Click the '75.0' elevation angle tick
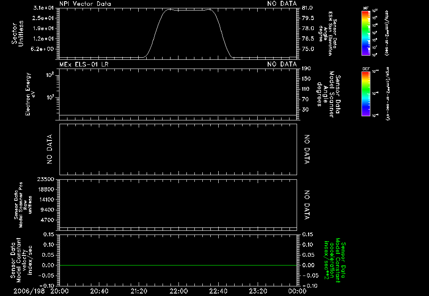 308,49
